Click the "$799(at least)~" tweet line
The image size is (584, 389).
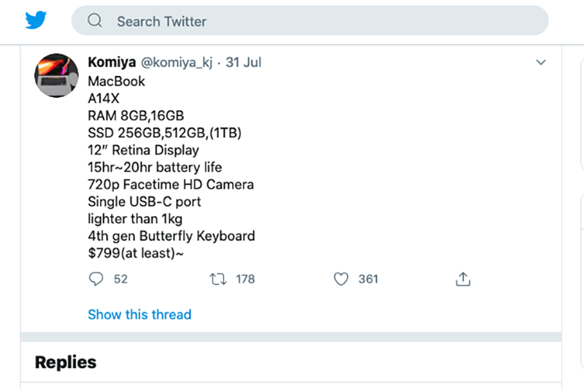[138, 253]
